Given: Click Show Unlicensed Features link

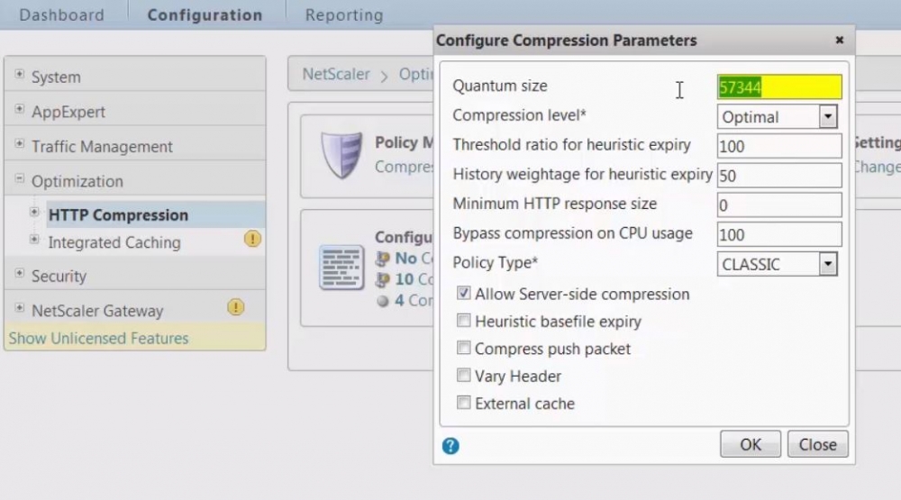Looking at the screenshot, I should pyautogui.click(x=98, y=338).
